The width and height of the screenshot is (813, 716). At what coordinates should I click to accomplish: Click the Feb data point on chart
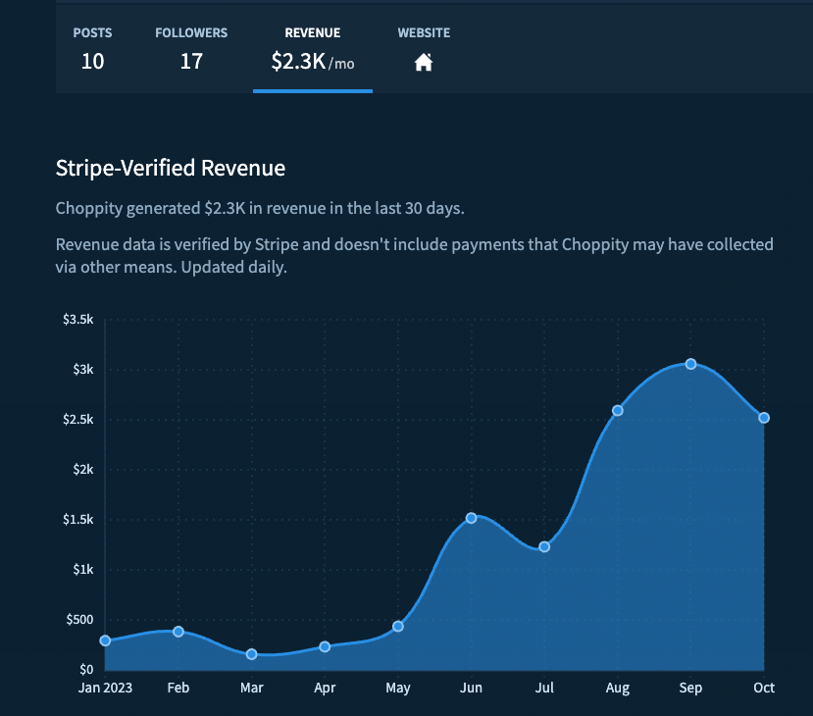pyautogui.click(x=178, y=632)
